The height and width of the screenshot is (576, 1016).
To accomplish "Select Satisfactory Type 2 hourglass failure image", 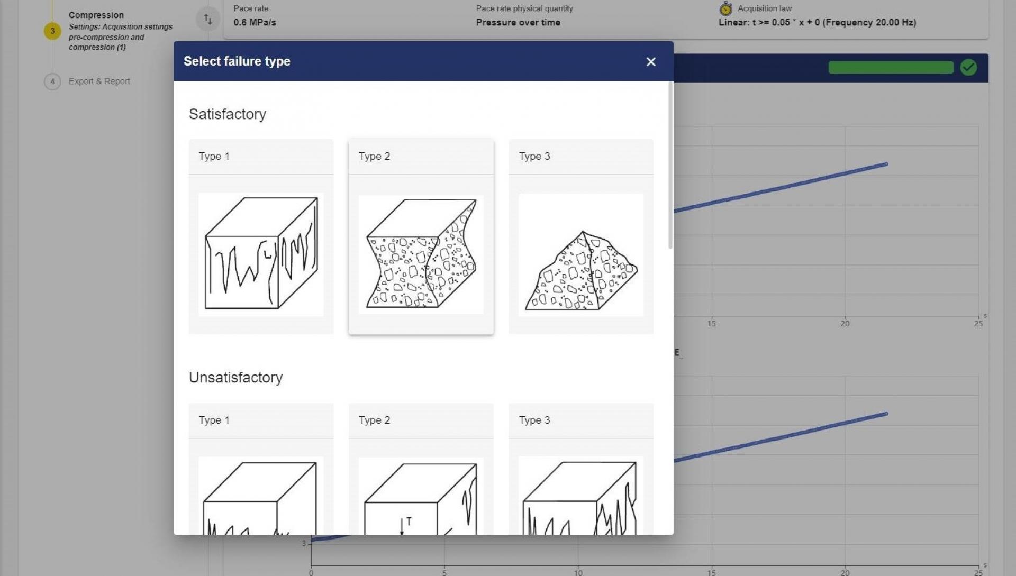I will (x=421, y=254).
